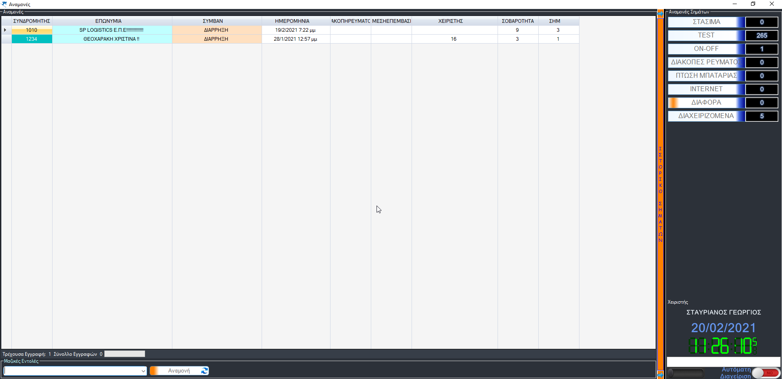The width and height of the screenshot is (782, 379).
Task: Select the row indicator arrow for subscriber 1010
Action: pos(5,30)
